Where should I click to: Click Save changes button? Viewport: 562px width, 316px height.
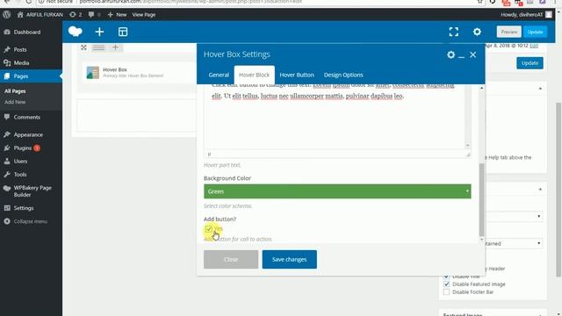(x=289, y=260)
